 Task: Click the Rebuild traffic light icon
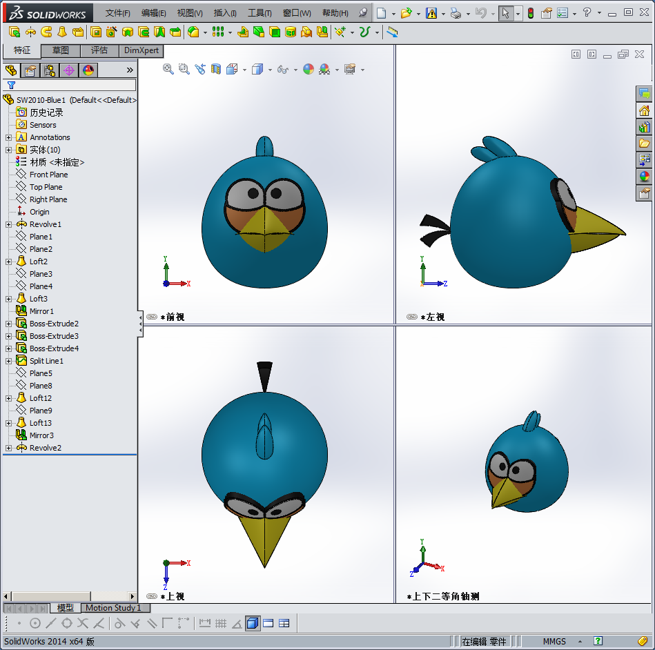pos(531,13)
